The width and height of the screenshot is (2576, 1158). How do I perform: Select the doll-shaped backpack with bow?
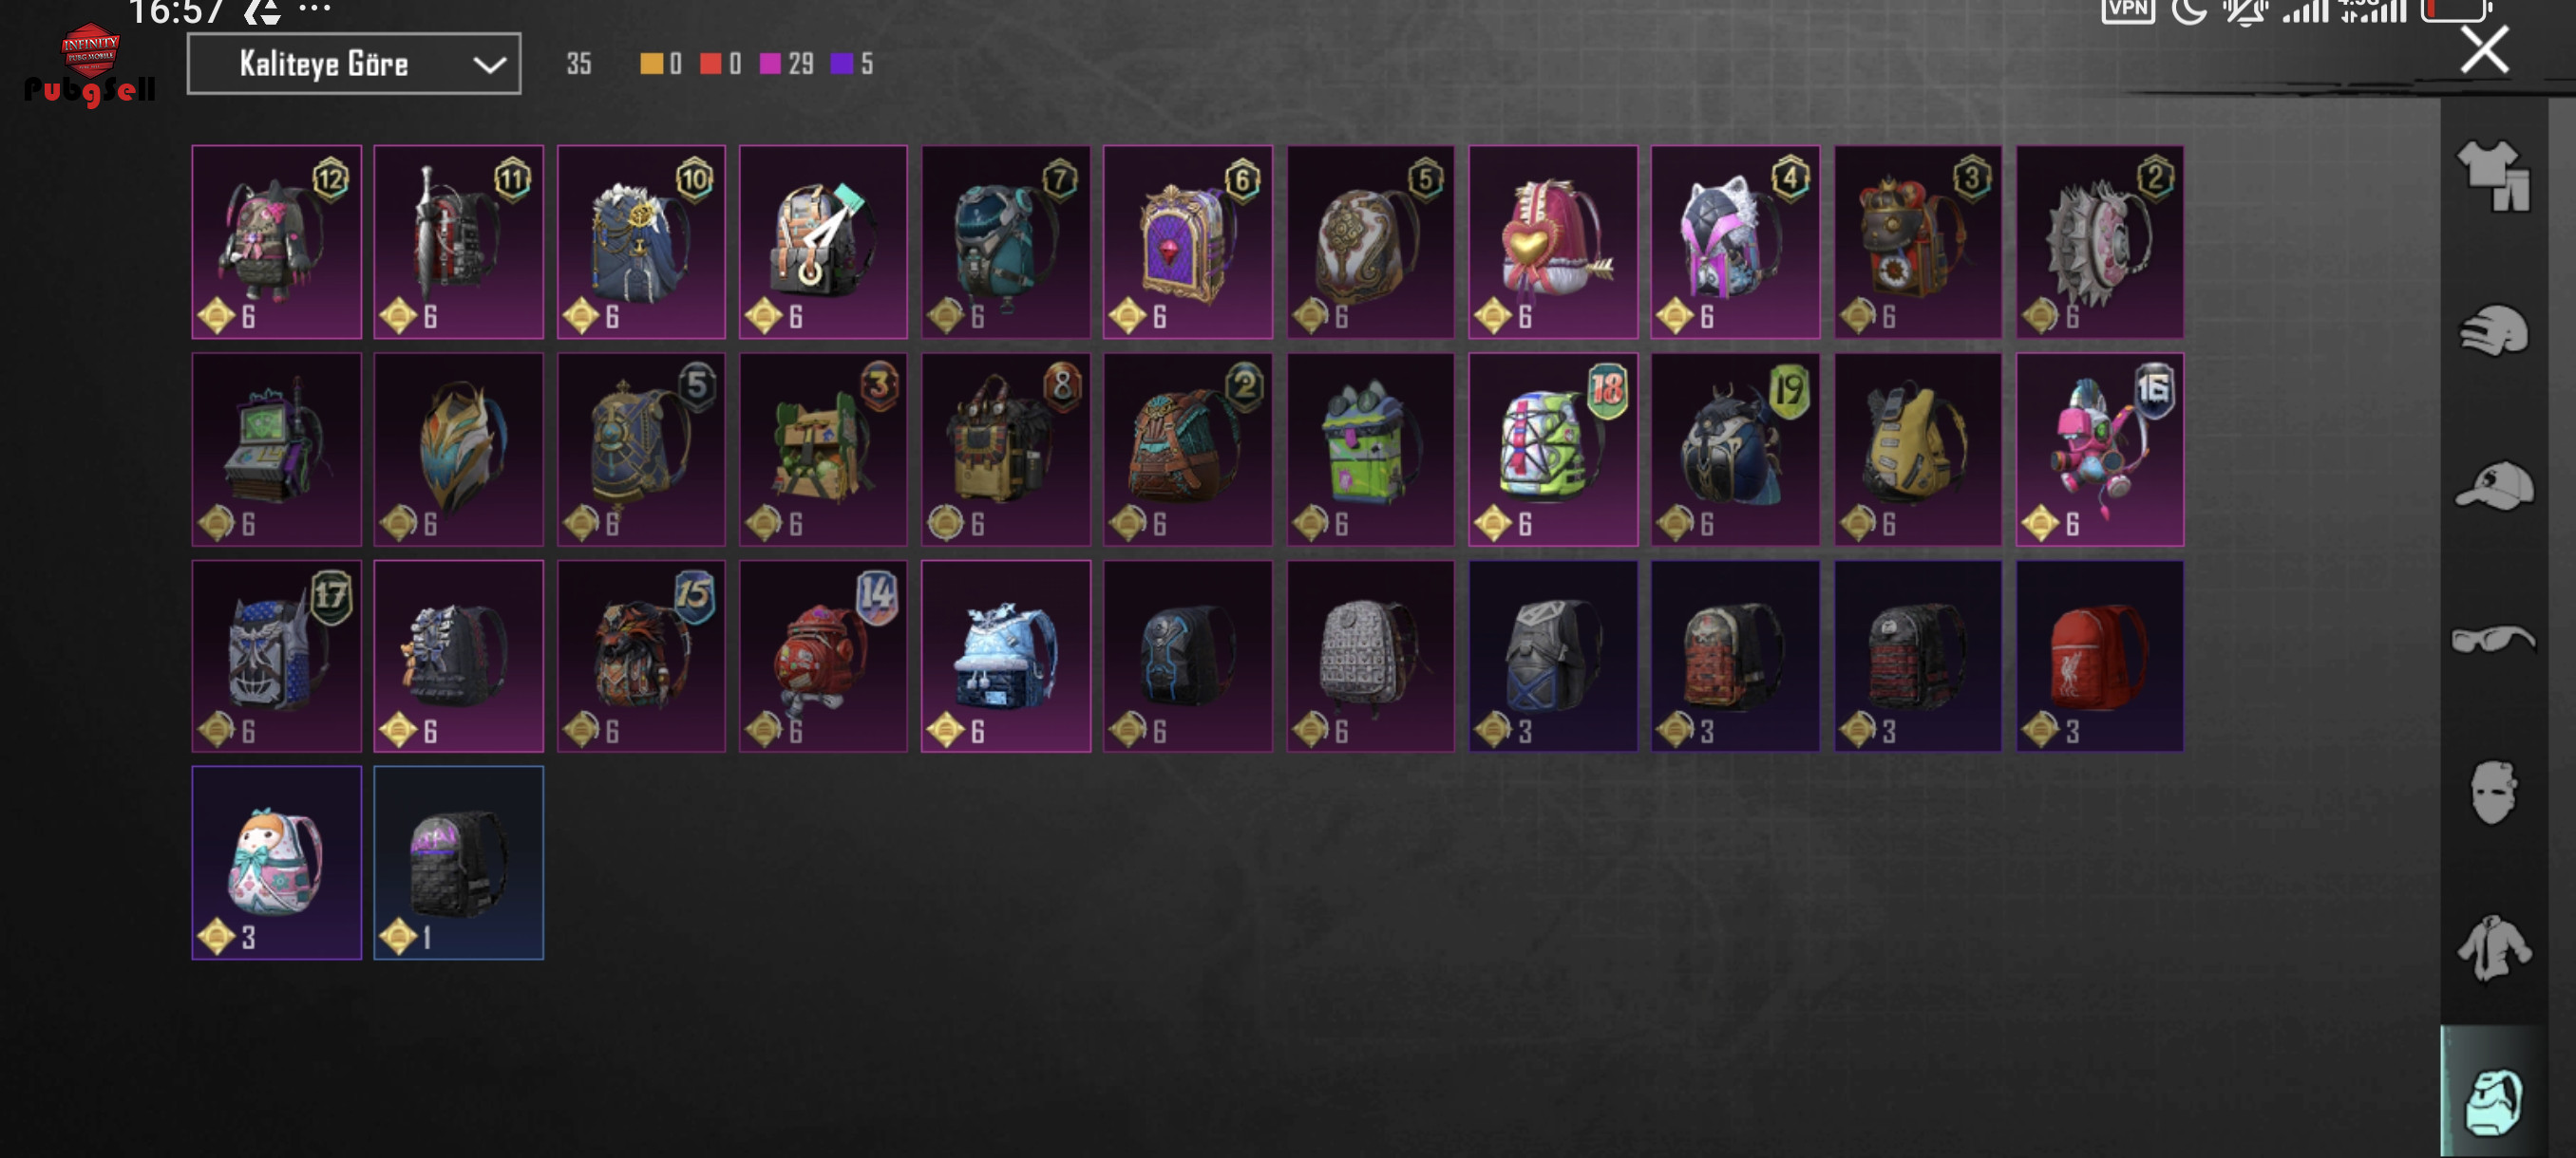click(x=277, y=862)
